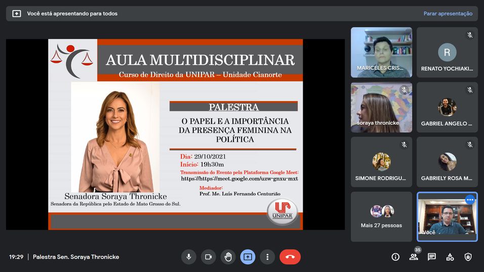Open the meeting details info icon
The width and height of the screenshot is (484, 272).
coord(395,257)
